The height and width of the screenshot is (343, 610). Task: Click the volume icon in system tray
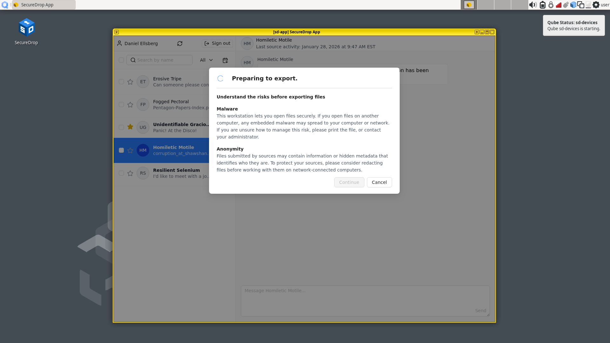point(533,5)
